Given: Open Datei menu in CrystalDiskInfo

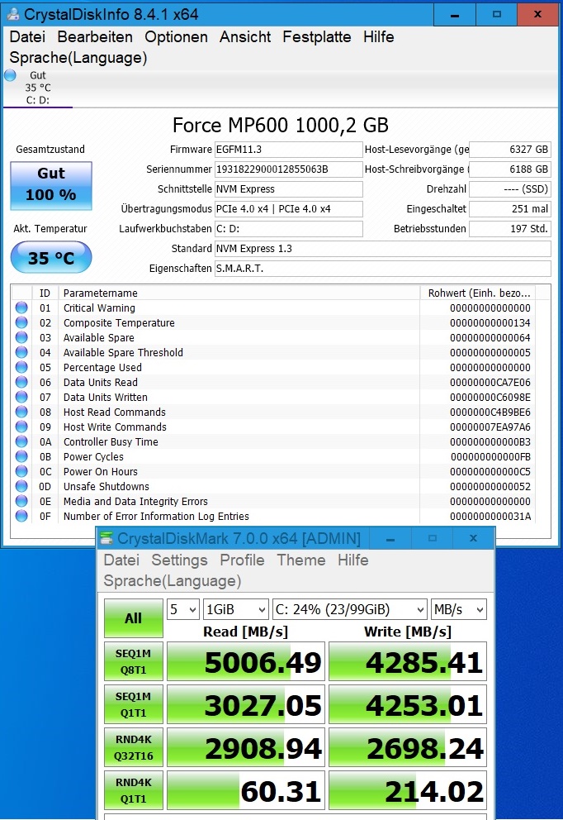Looking at the screenshot, I should pyautogui.click(x=27, y=37).
